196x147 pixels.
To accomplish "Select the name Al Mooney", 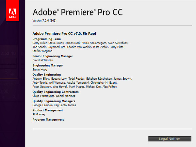I will 40,115.
